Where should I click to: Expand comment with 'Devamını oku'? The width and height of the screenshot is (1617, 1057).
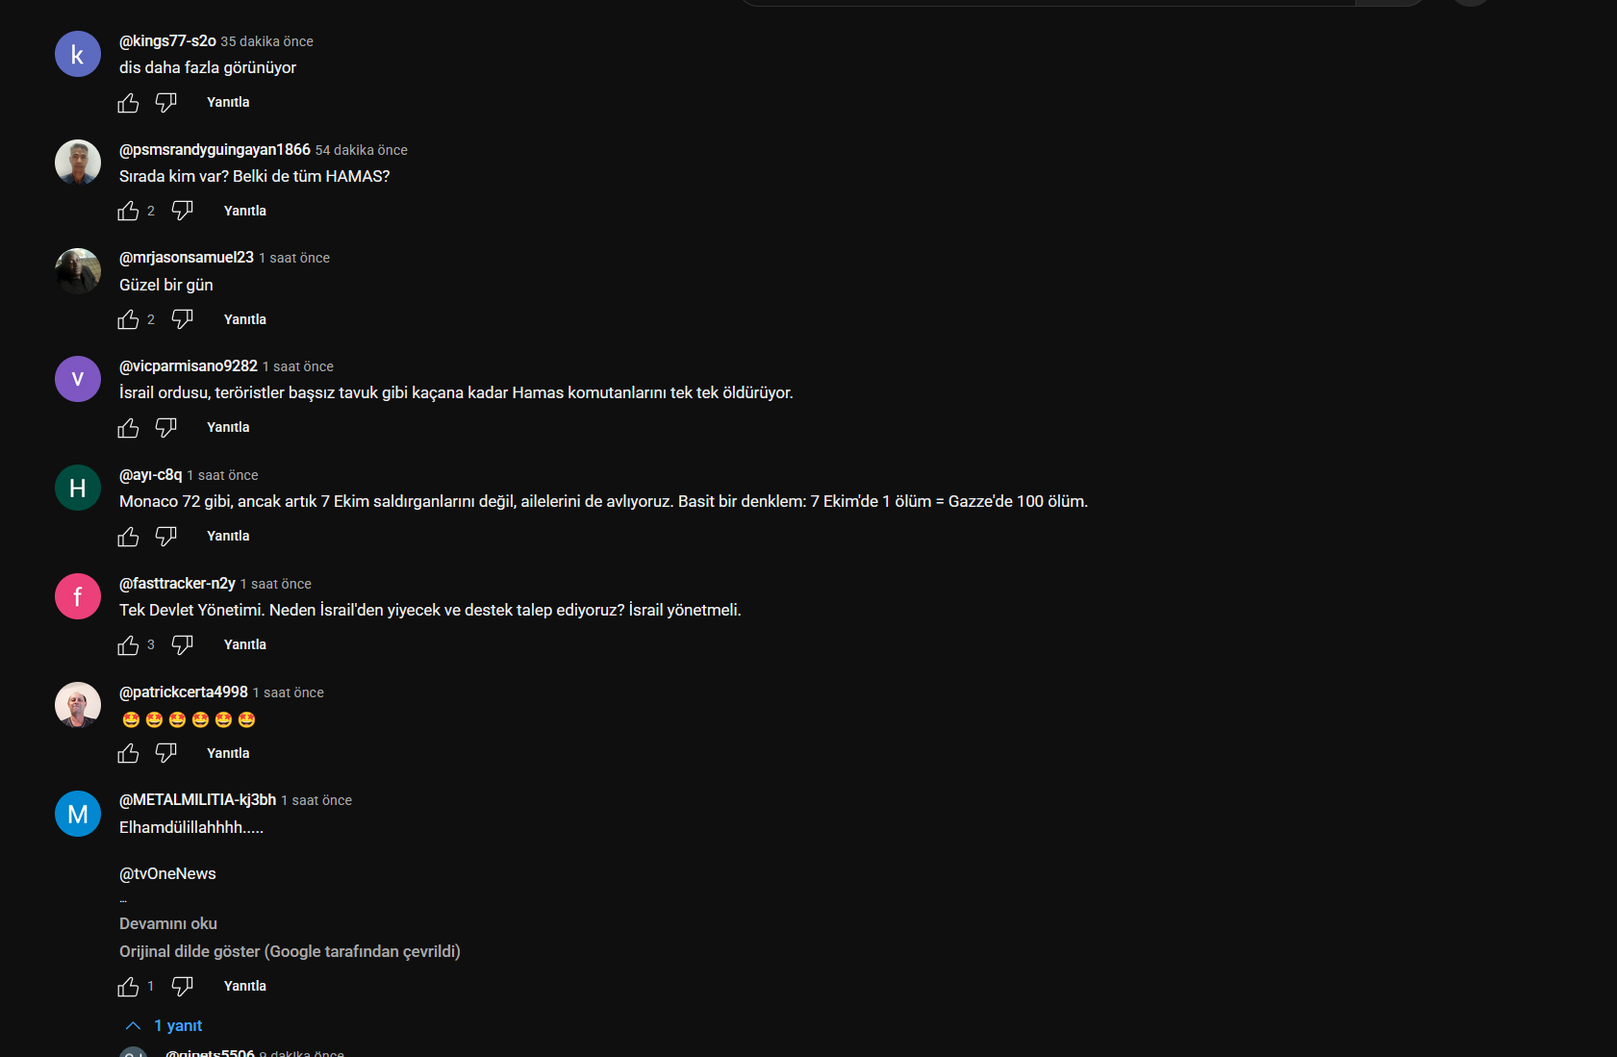(168, 923)
